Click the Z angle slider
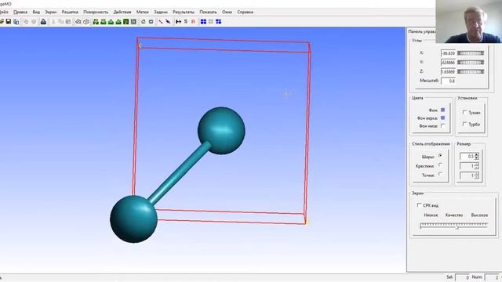This screenshot has height=282, width=502. [471, 71]
